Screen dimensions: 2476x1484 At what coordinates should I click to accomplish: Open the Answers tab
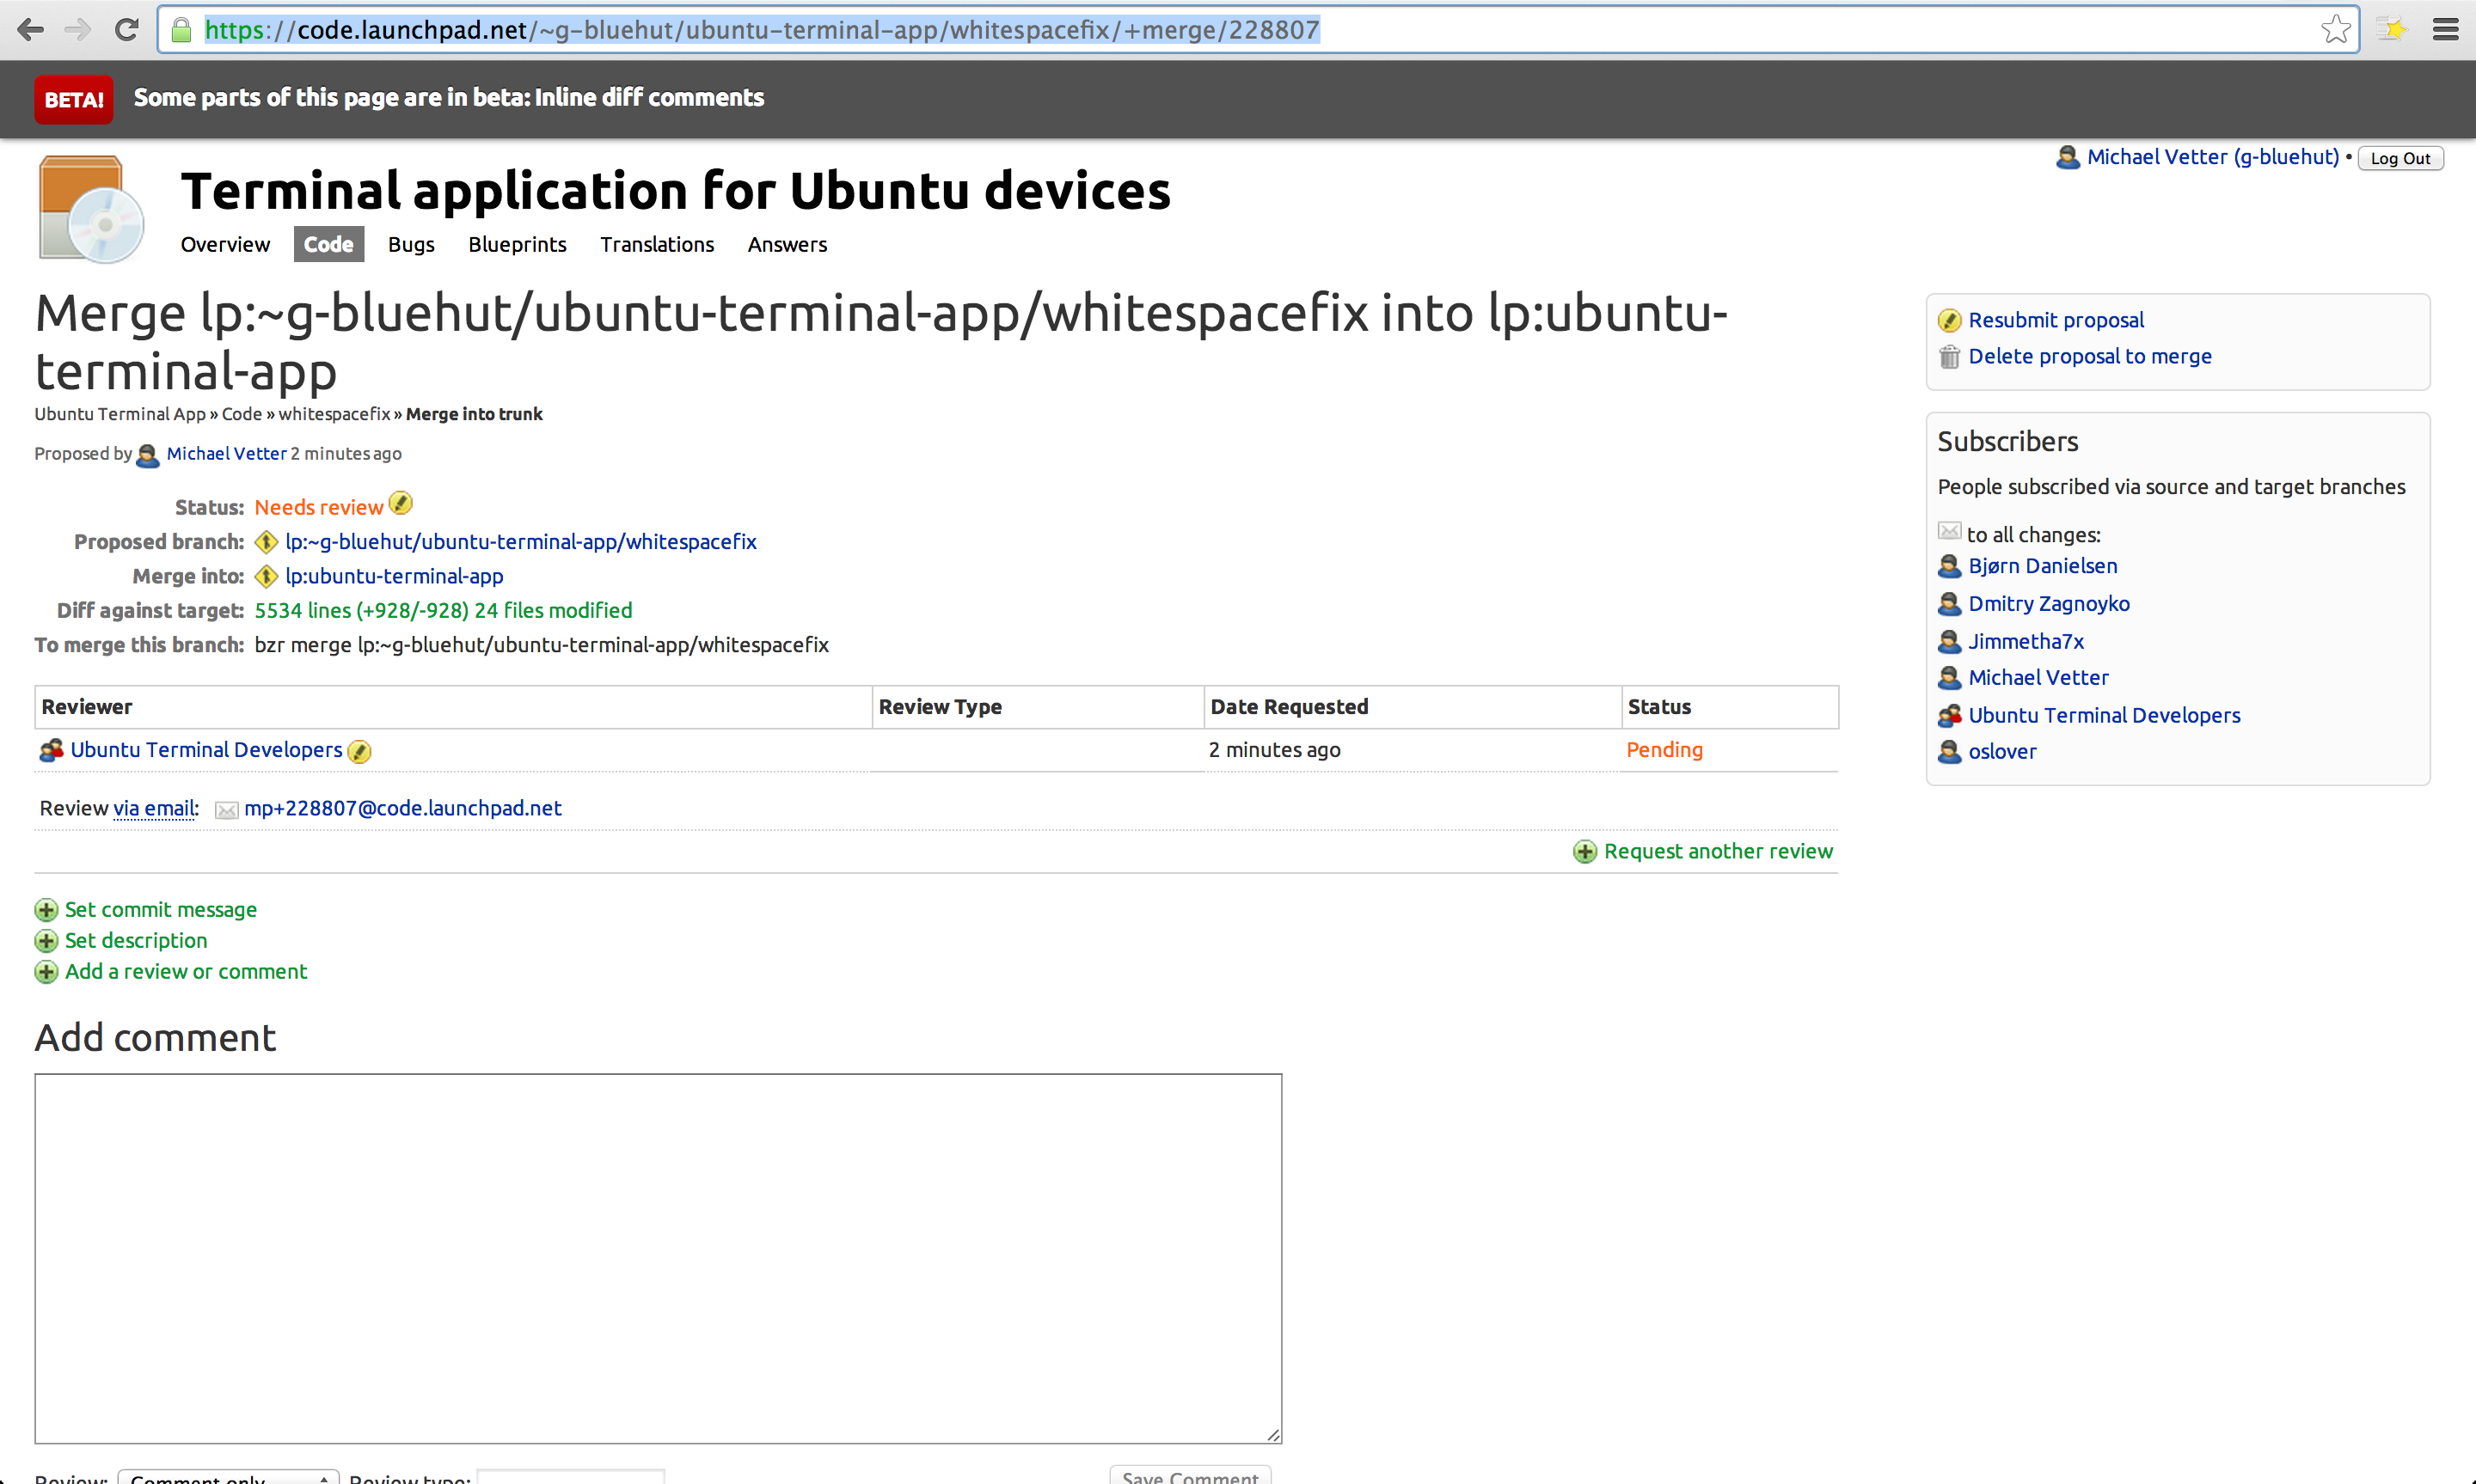[788, 245]
